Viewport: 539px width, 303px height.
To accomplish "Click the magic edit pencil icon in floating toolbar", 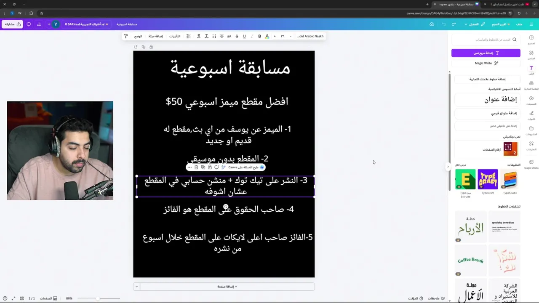I will point(223,167).
